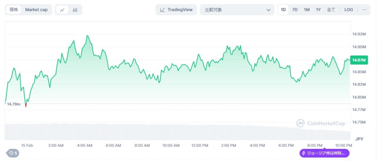Click the 2:00 AM time label
Viewport: 377px width, 161px height.
pyautogui.click(x=56, y=146)
